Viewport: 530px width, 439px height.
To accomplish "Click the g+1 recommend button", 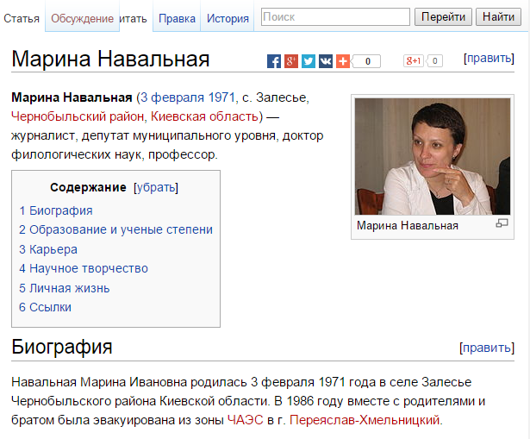I will (414, 61).
